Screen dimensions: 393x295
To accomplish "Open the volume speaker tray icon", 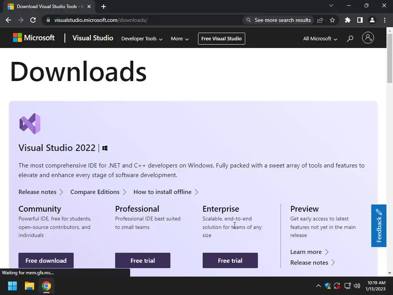I will (x=357, y=286).
